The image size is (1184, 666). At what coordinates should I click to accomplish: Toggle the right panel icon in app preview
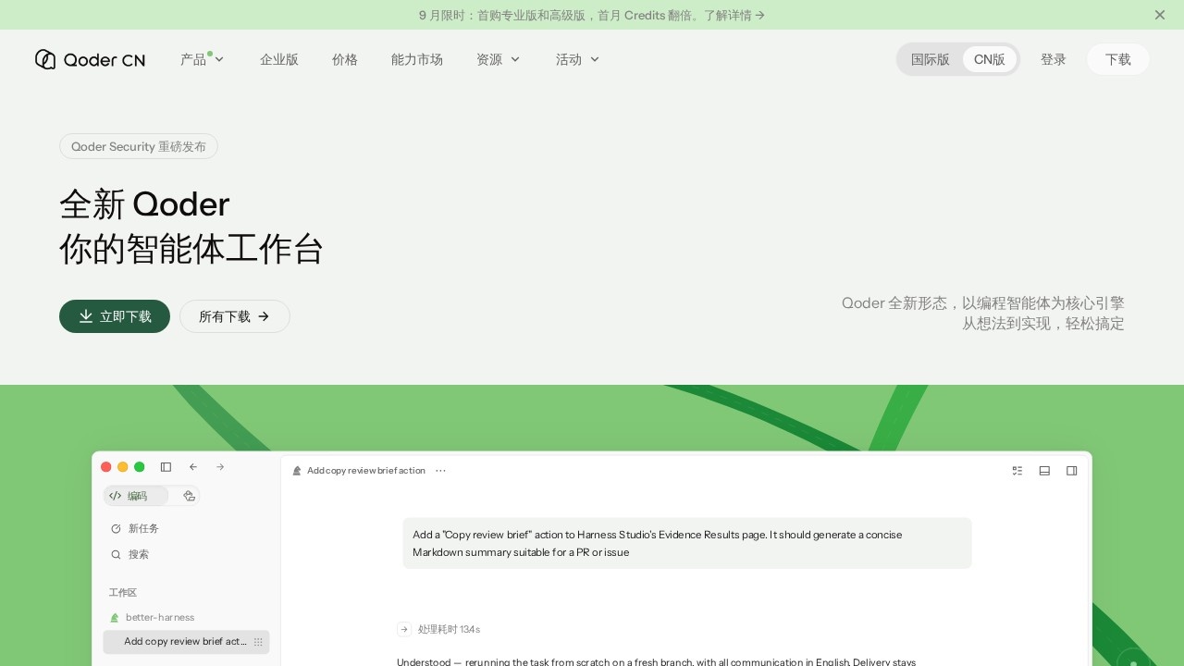click(x=1071, y=471)
